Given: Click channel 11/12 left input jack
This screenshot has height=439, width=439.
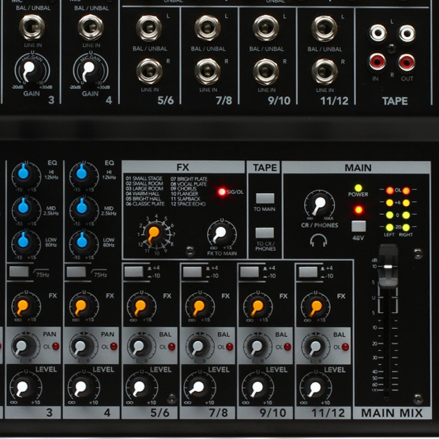Looking at the screenshot, I should [x=324, y=29].
